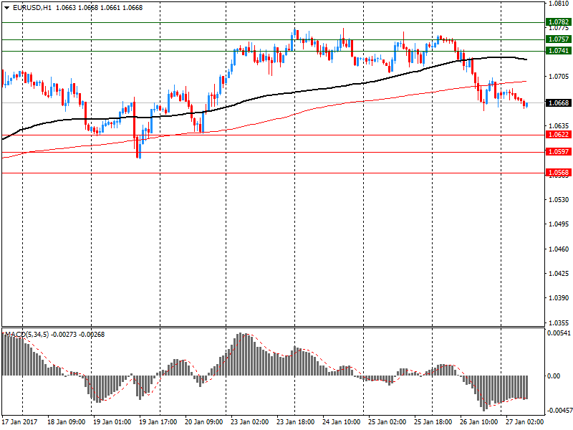Click the 17 Jan 2017 date label
573x430 pixels.
(x=19, y=421)
